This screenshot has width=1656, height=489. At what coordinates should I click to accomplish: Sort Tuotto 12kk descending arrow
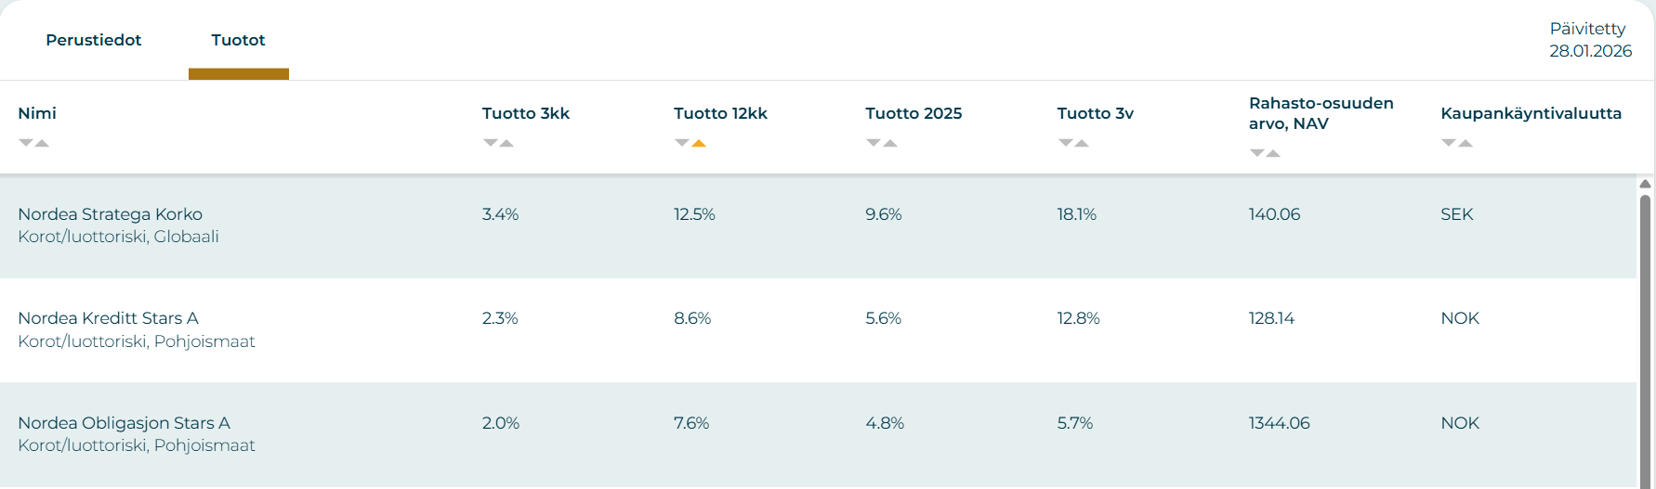point(682,143)
